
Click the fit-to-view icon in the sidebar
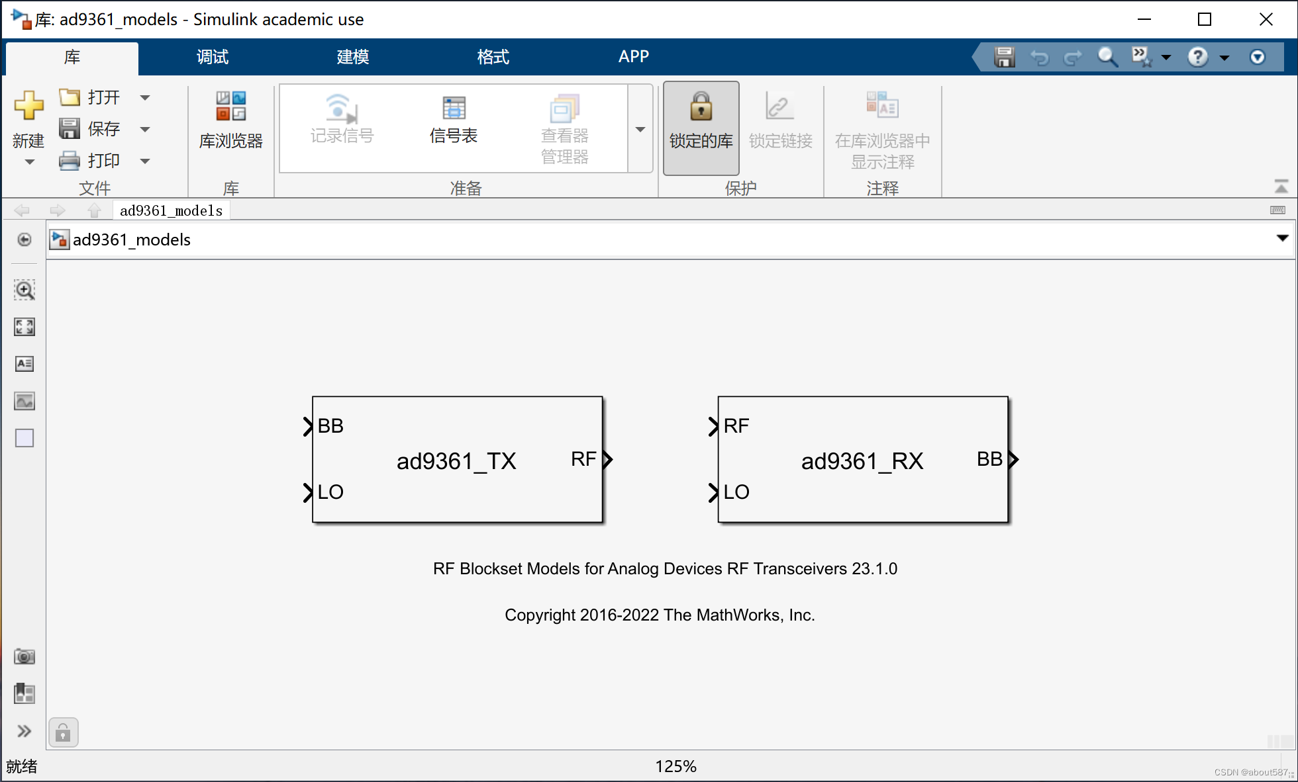(x=24, y=326)
